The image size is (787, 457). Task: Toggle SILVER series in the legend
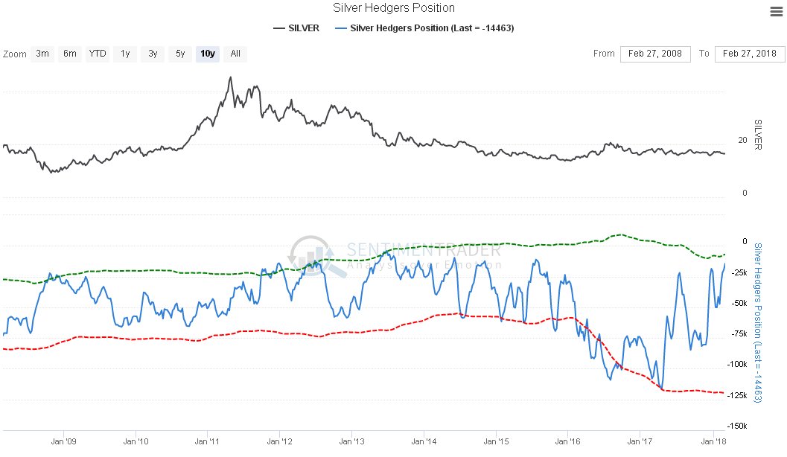pos(296,28)
